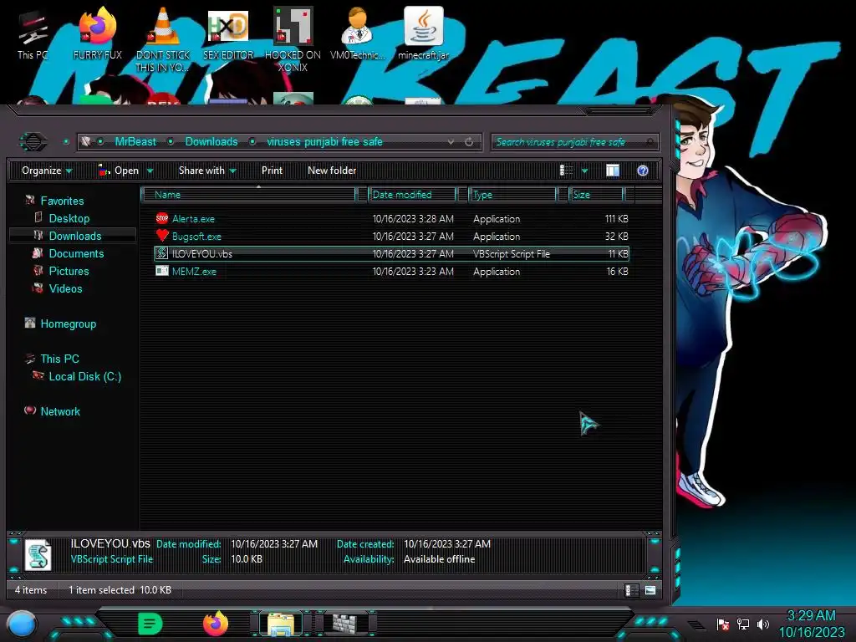Open the dropdown arrow next to Open
This screenshot has width=856, height=642.
150,171
